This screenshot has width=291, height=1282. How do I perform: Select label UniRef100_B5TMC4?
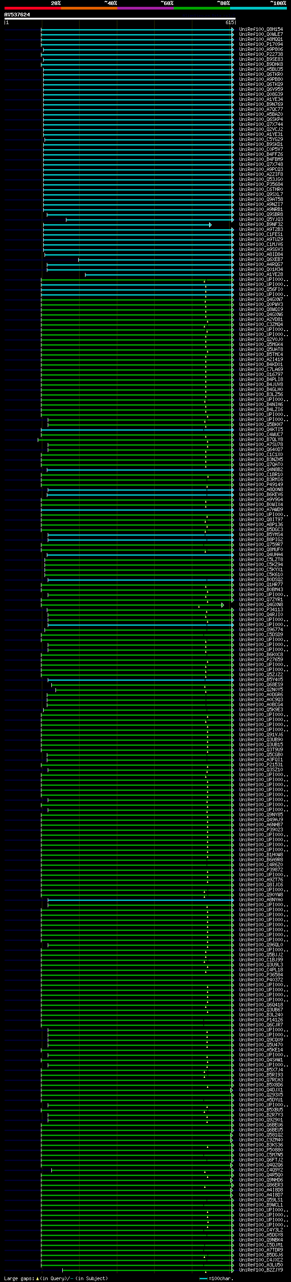(x=261, y=354)
